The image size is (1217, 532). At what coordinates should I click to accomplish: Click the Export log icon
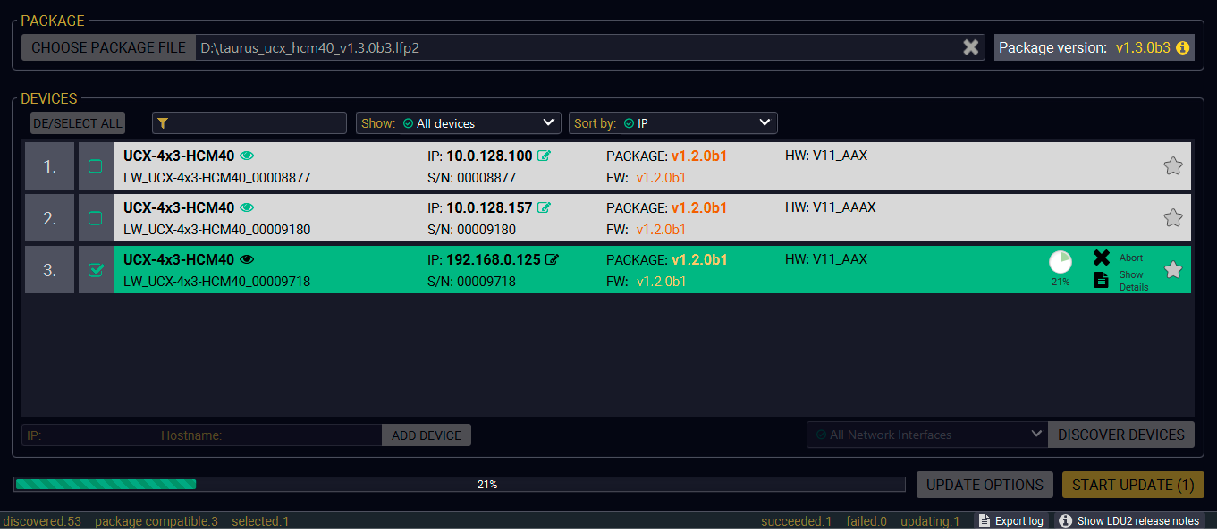click(x=983, y=521)
